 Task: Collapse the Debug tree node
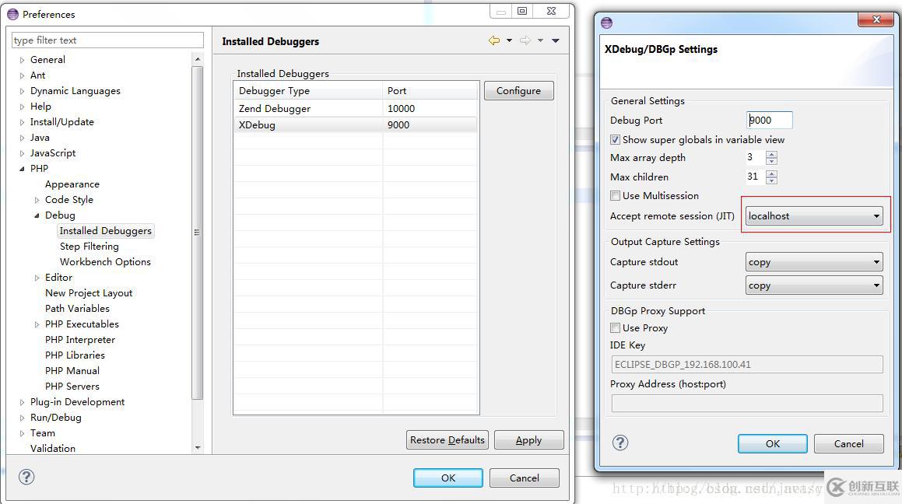[37, 215]
